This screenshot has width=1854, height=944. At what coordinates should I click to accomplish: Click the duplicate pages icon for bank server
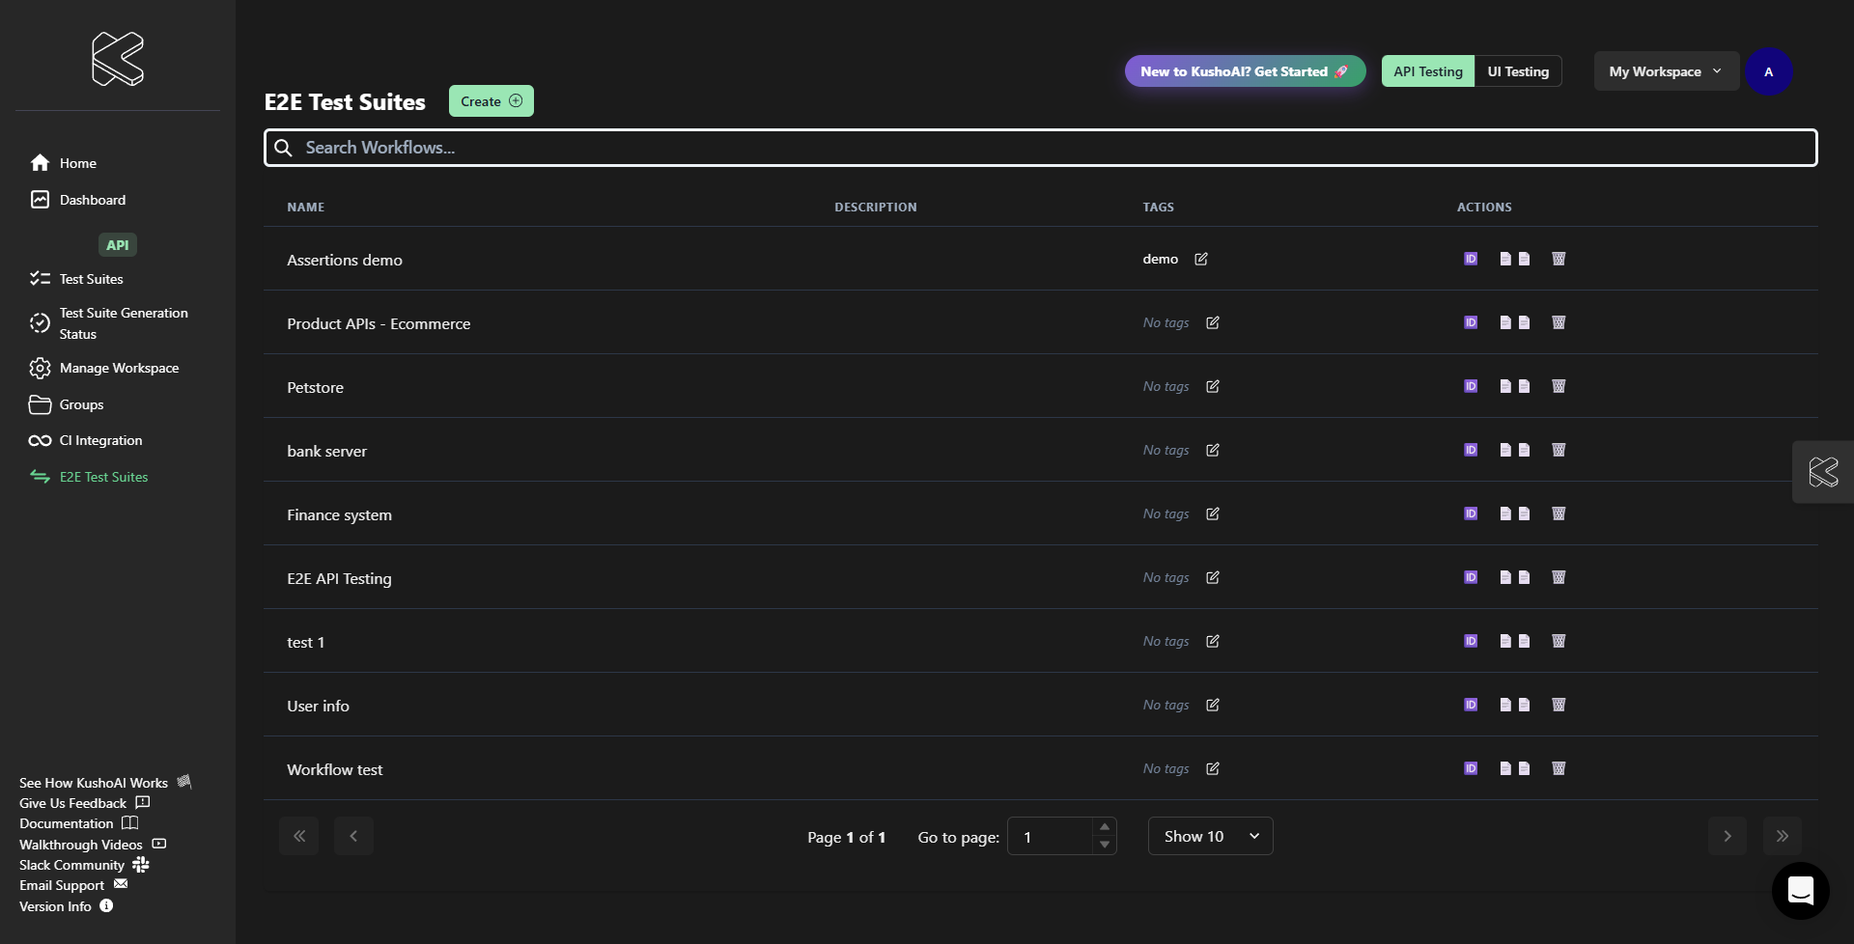(1514, 450)
